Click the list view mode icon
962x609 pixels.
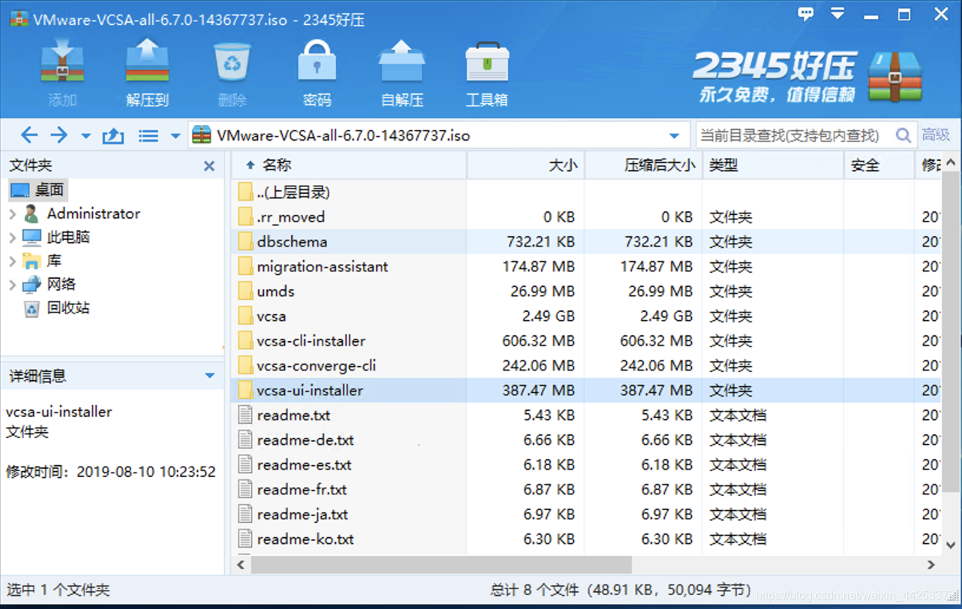point(149,136)
